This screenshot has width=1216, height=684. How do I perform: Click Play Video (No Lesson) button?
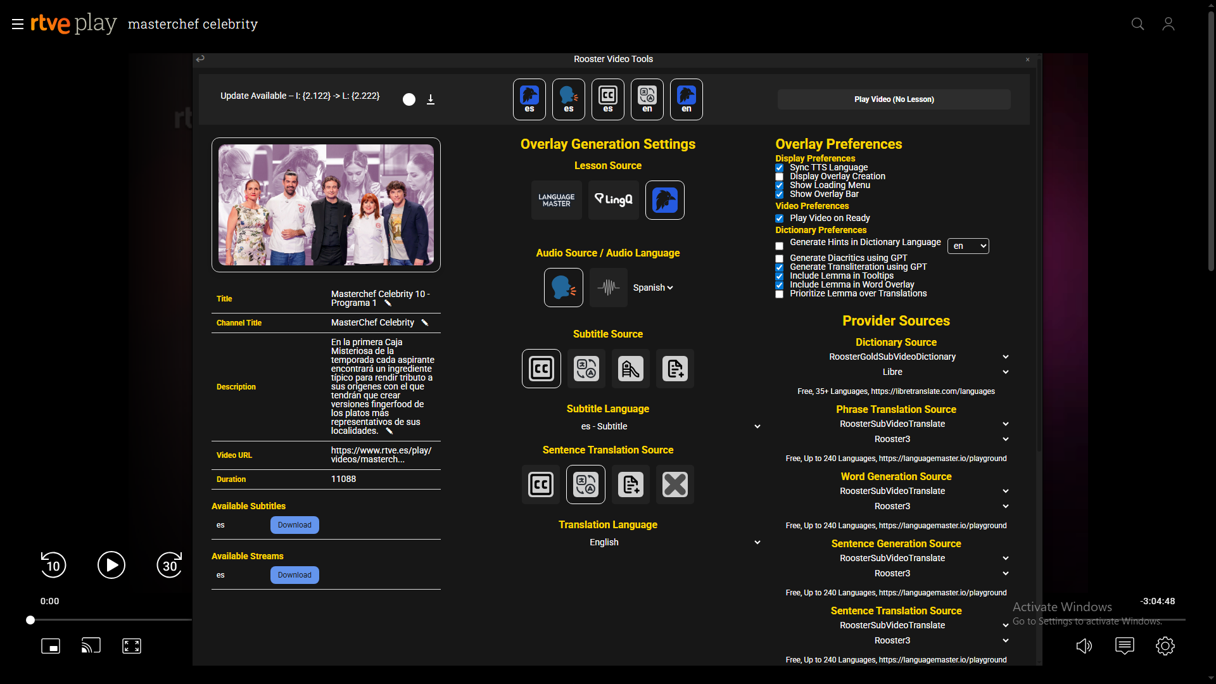coord(894,99)
